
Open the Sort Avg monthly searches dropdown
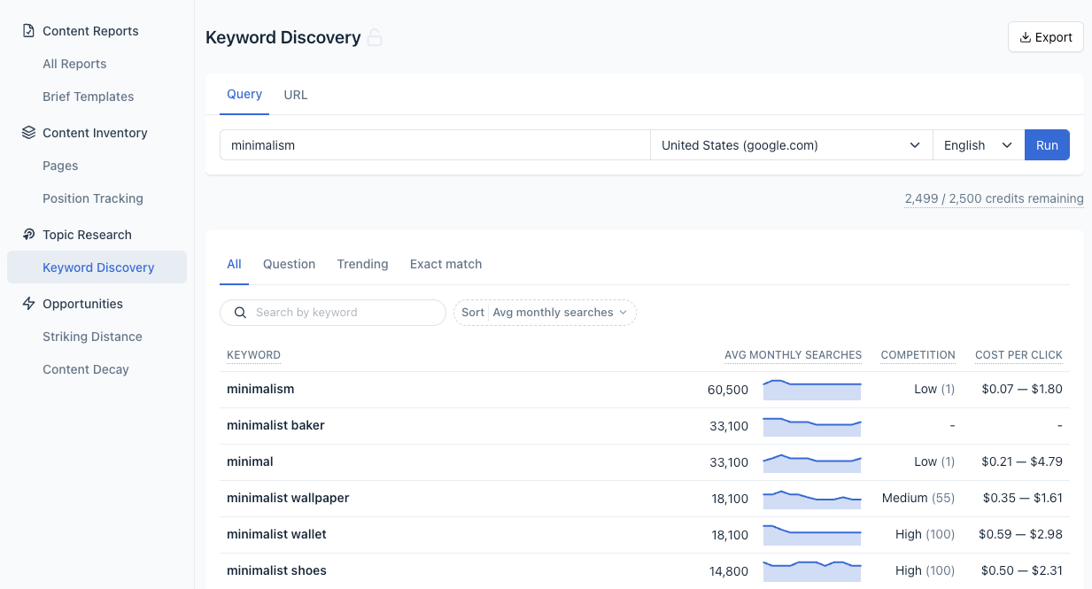[x=545, y=313]
